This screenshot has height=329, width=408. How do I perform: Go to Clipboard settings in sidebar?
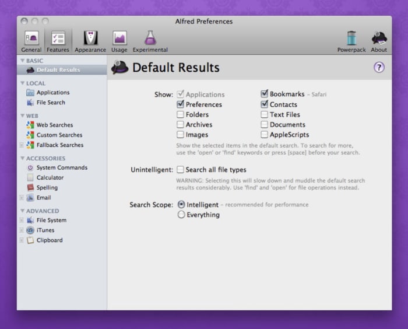click(49, 240)
